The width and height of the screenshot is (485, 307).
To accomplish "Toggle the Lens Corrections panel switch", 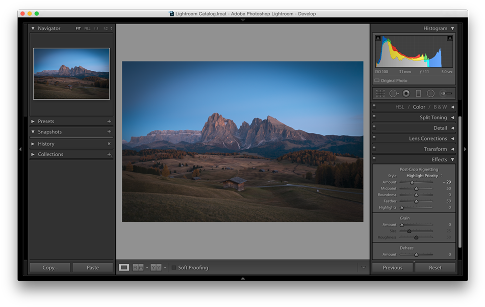I will point(374,137).
